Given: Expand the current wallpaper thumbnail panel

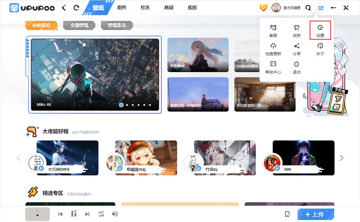Looking at the screenshot, I should [37, 214].
